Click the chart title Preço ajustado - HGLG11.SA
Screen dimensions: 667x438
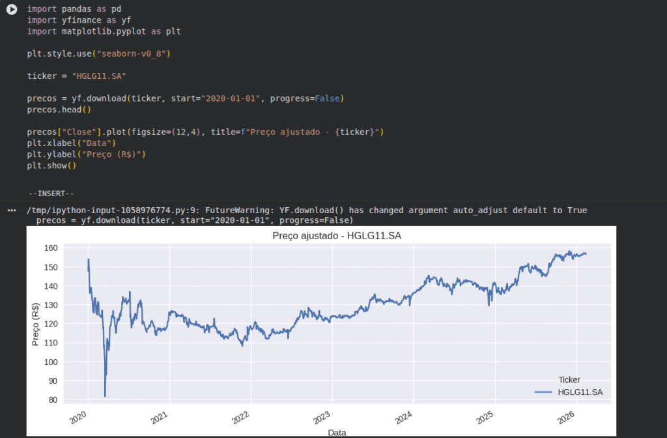(x=337, y=236)
